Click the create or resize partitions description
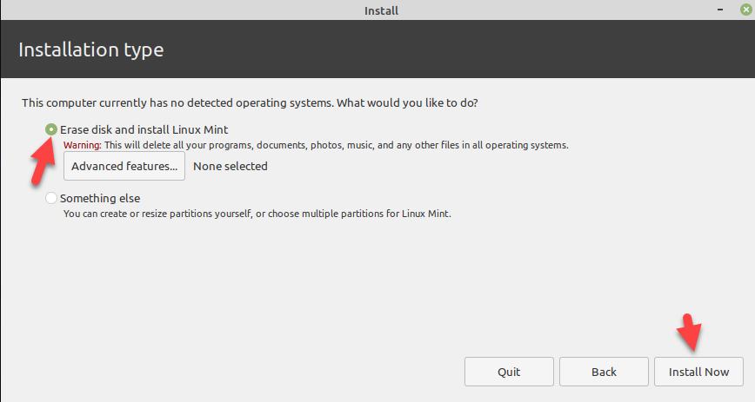755x402 pixels. (x=257, y=213)
